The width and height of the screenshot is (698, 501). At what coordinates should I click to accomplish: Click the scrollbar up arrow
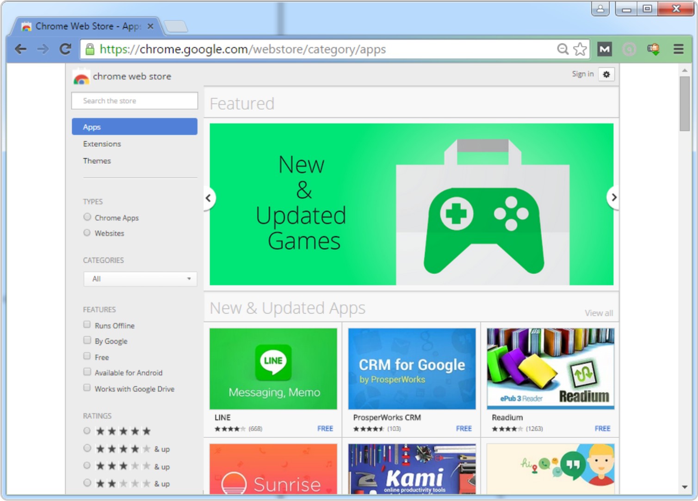pyautogui.click(x=685, y=70)
